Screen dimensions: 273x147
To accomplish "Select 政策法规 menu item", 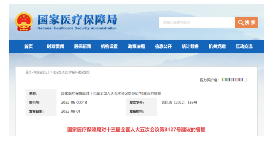I will click(136, 46).
